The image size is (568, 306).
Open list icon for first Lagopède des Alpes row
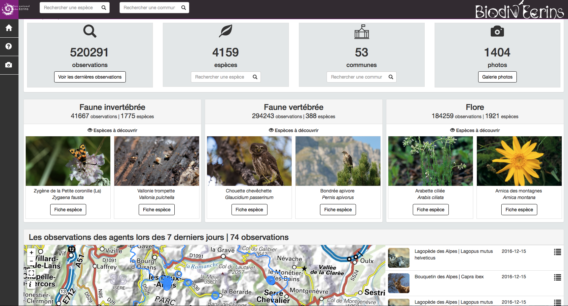[x=557, y=252]
